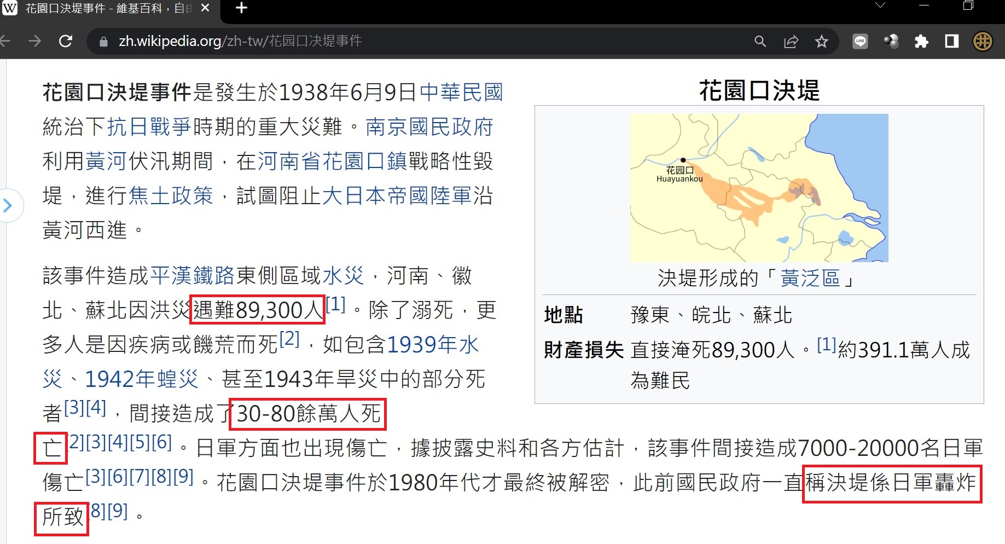This screenshot has width=1005, height=544.
Task: Click citation [1] after 遇難89,300人
Action: [x=336, y=304]
